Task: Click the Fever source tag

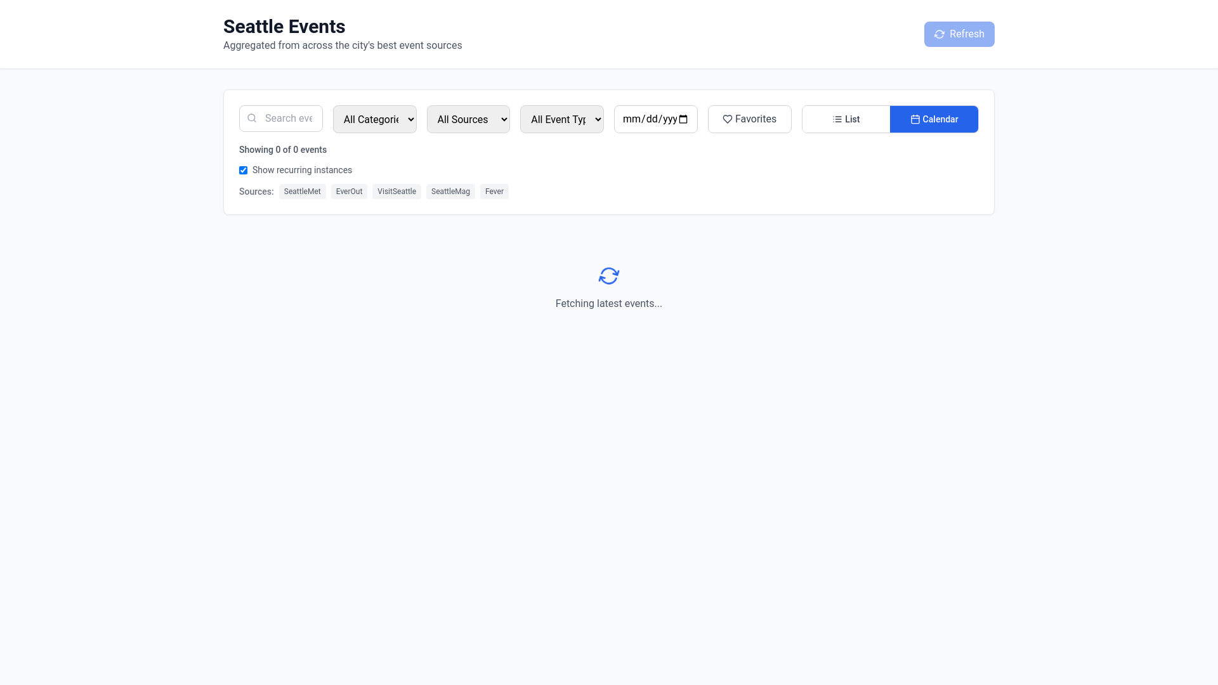Action: (494, 192)
